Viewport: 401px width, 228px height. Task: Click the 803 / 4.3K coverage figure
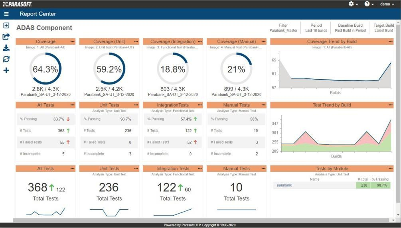(x=173, y=89)
